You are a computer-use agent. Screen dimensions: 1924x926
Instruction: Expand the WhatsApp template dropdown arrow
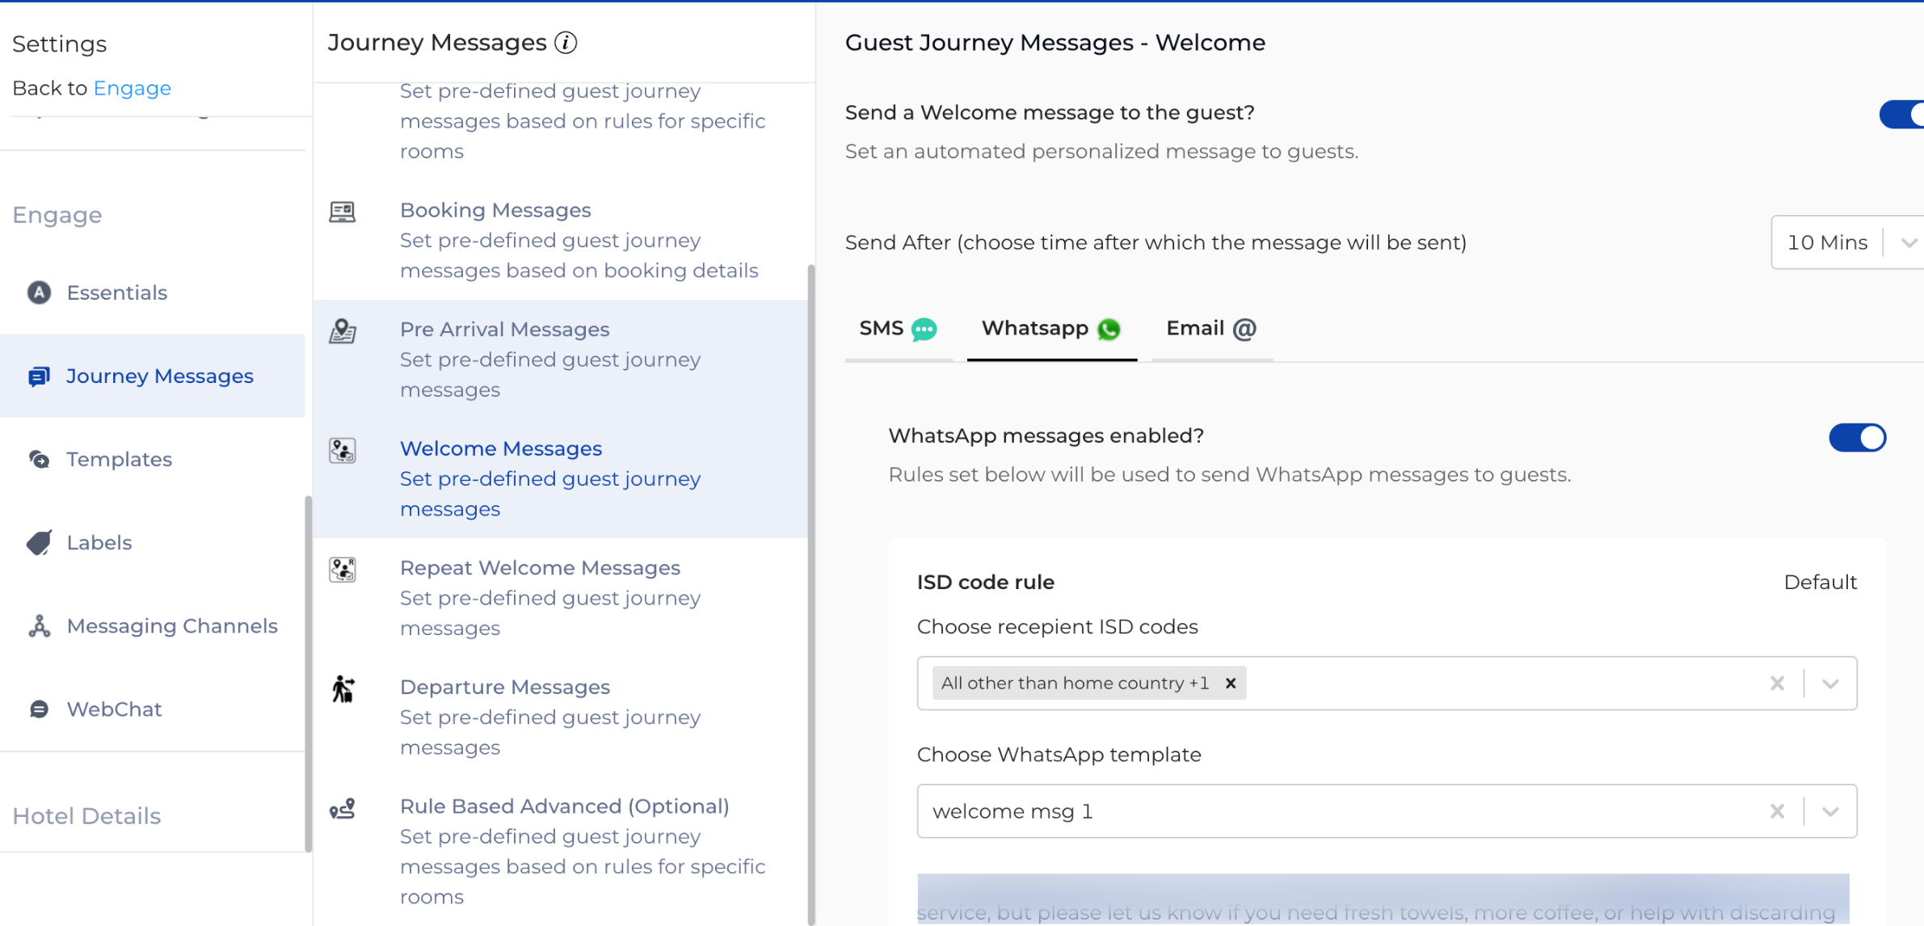coord(1830,811)
